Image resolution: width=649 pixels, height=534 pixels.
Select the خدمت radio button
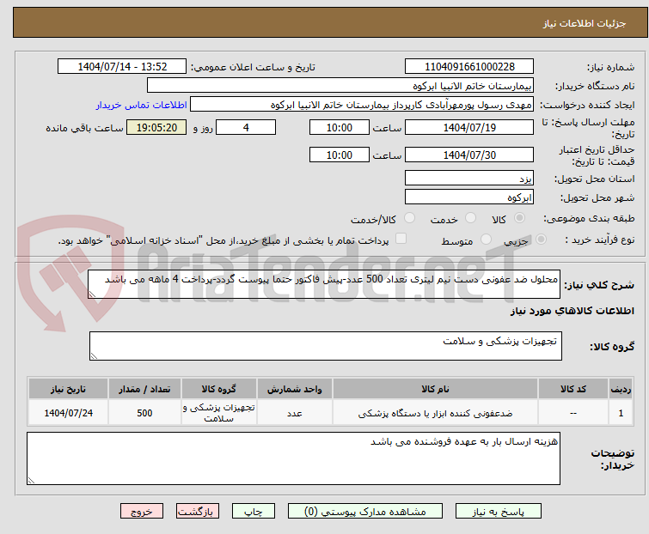click(470, 218)
